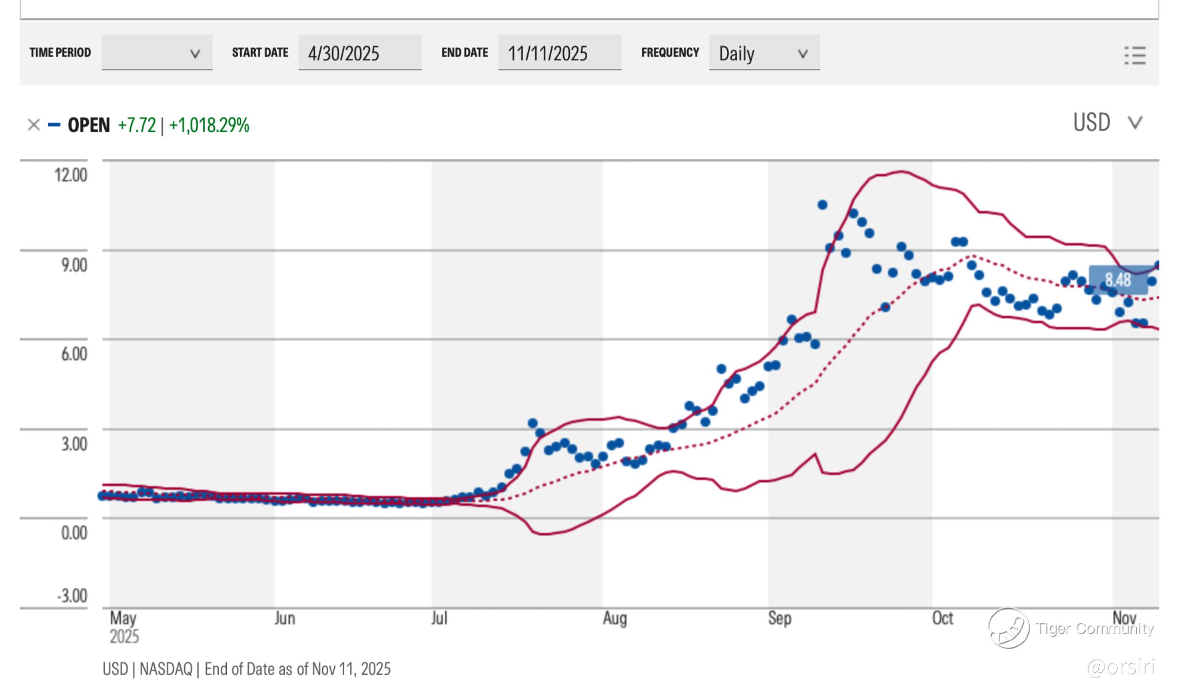Click the Tiger Community logo icon
This screenshot has width=1179, height=694.
coord(1008,628)
